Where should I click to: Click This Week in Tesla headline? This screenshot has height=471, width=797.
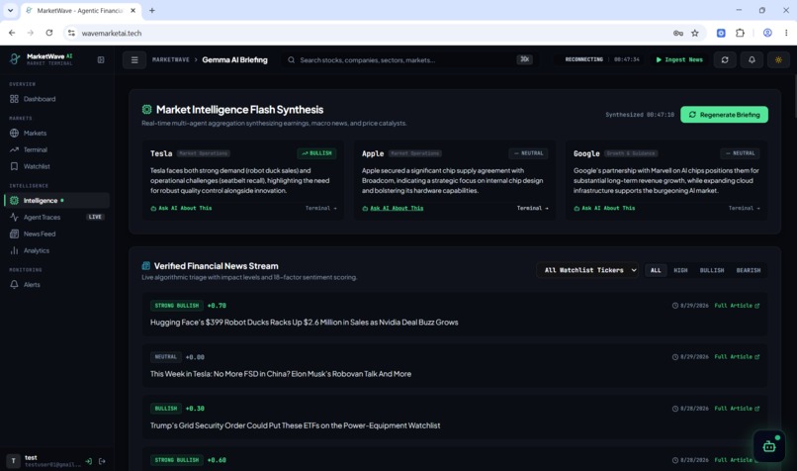pos(281,374)
